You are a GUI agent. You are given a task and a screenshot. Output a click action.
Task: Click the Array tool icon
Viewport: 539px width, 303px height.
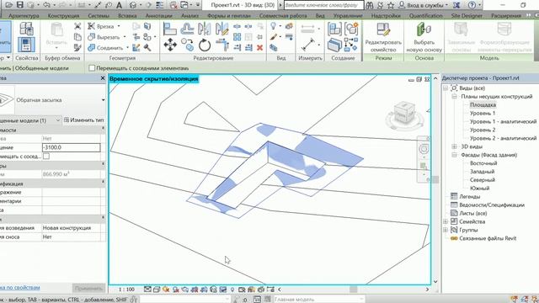(237, 37)
